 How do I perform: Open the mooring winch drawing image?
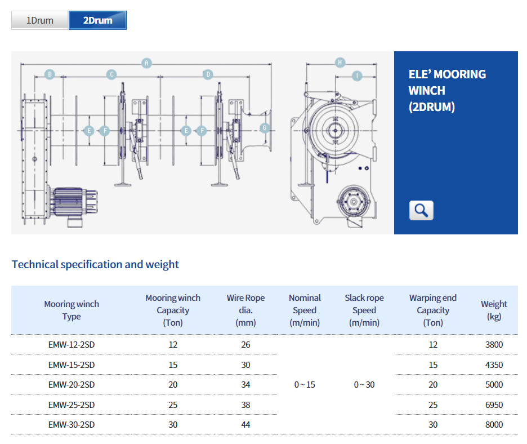click(202, 143)
